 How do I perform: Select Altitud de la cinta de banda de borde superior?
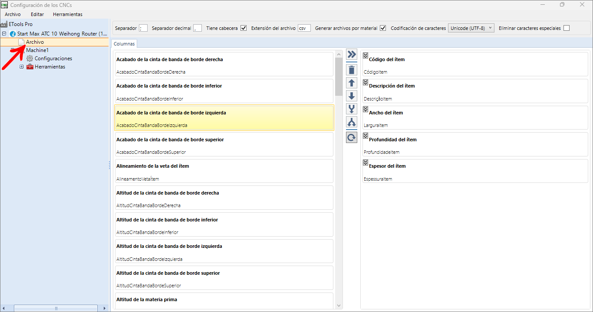pos(224,278)
